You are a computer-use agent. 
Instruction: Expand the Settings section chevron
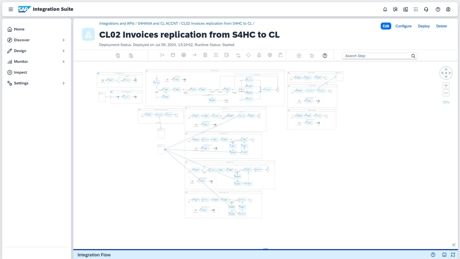pyautogui.click(x=63, y=83)
